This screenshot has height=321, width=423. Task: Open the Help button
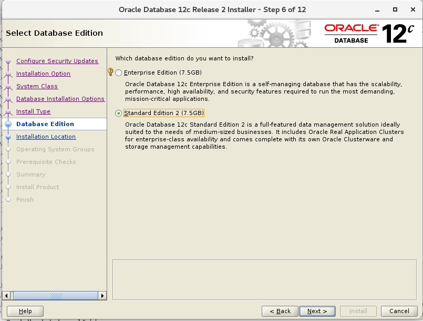[25, 312]
